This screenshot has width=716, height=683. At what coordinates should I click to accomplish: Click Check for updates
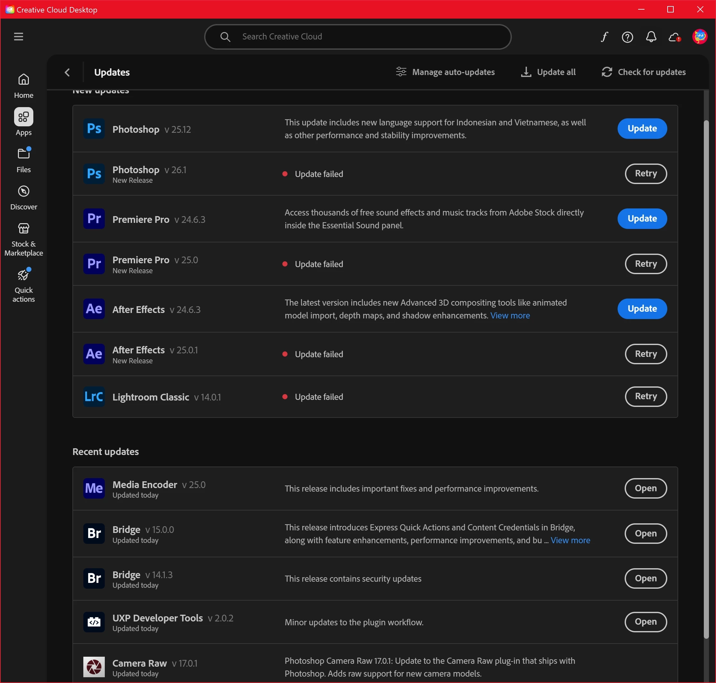click(x=643, y=72)
